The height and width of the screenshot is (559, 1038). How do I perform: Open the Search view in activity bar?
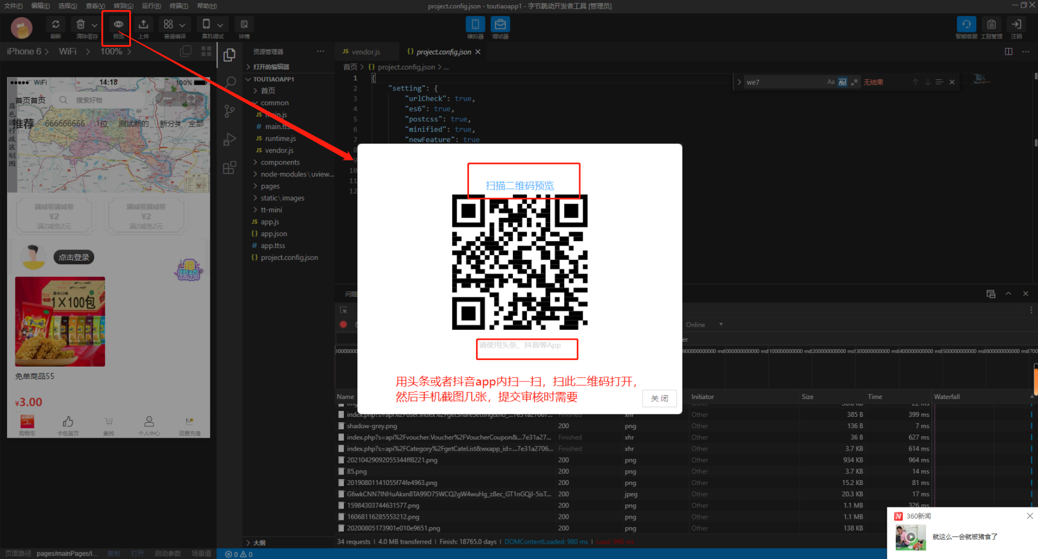tap(230, 82)
